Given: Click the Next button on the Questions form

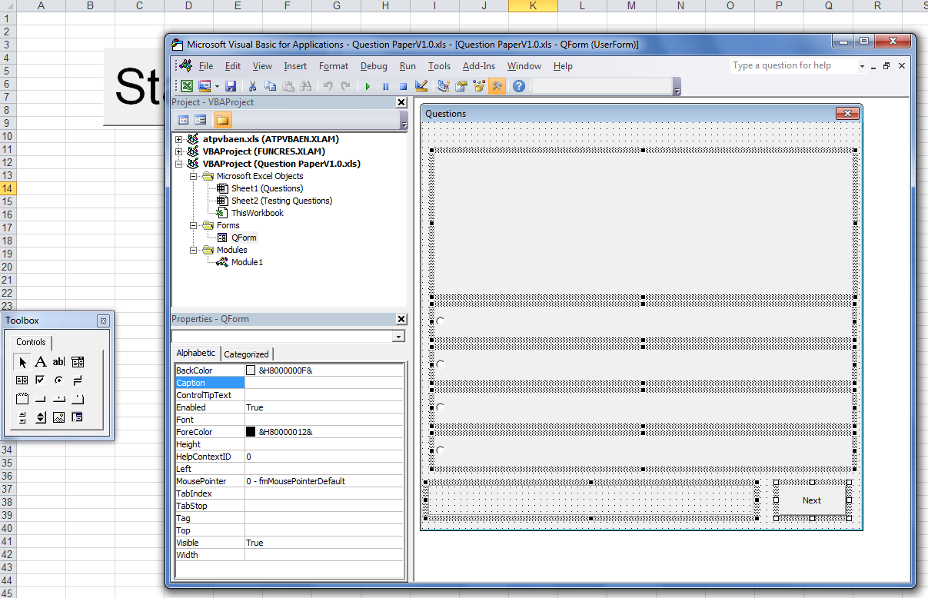Looking at the screenshot, I should coord(811,500).
